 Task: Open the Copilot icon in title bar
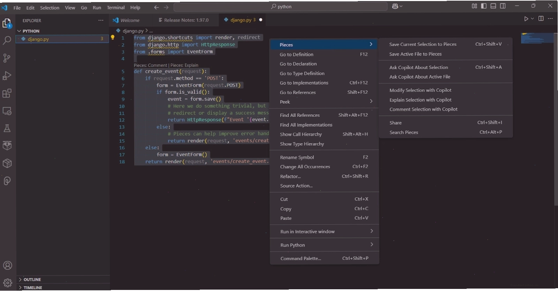[395, 6]
